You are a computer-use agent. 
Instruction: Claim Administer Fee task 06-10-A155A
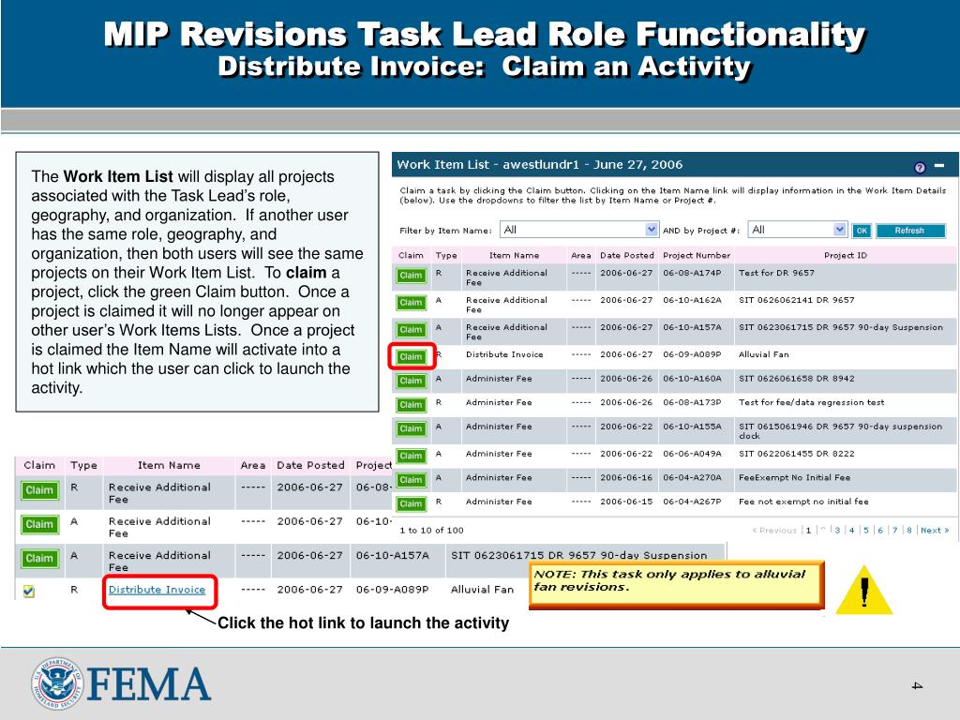[x=411, y=428]
